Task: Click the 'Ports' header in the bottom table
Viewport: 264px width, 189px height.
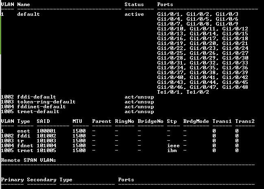Action: (x=126, y=180)
